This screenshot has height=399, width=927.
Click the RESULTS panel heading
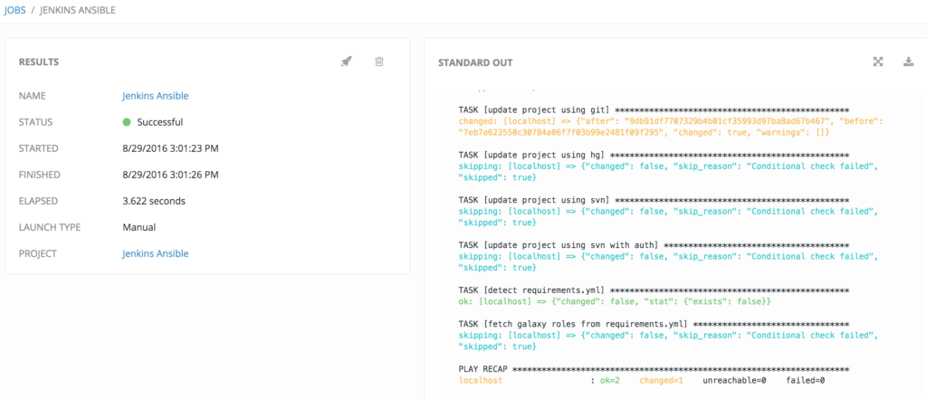point(39,62)
